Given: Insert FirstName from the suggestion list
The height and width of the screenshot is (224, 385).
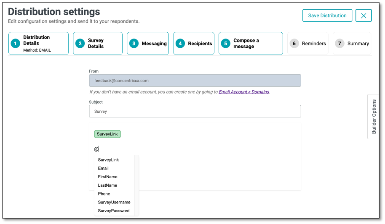Looking at the screenshot, I should click(107, 177).
